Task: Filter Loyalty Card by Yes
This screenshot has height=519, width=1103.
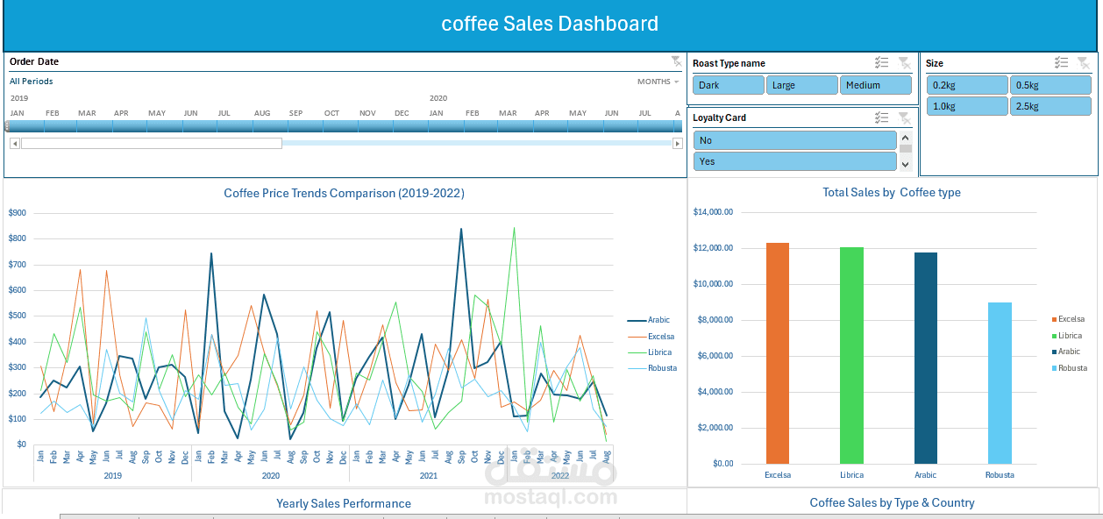Action: click(795, 161)
